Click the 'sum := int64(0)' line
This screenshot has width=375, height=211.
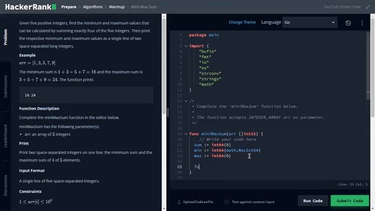point(212,145)
